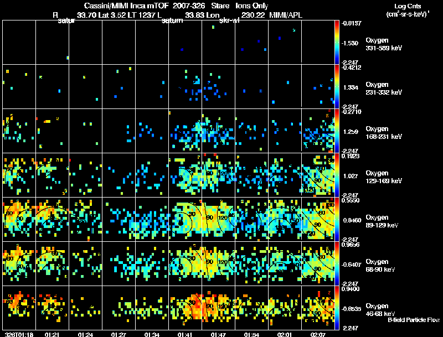This screenshot has width=443, height=337.
Task: Click the '01:34' time axis label
Action: click(x=152, y=334)
